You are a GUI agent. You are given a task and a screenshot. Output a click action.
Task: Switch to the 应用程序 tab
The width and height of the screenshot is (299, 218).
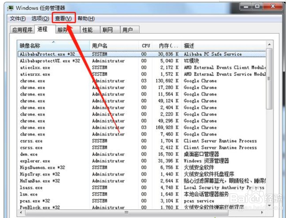click(x=22, y=30)
